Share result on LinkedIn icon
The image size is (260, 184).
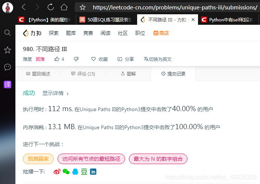point(93,172)
